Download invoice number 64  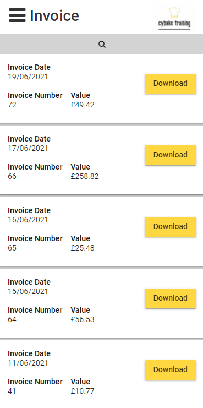coord(171,298)
